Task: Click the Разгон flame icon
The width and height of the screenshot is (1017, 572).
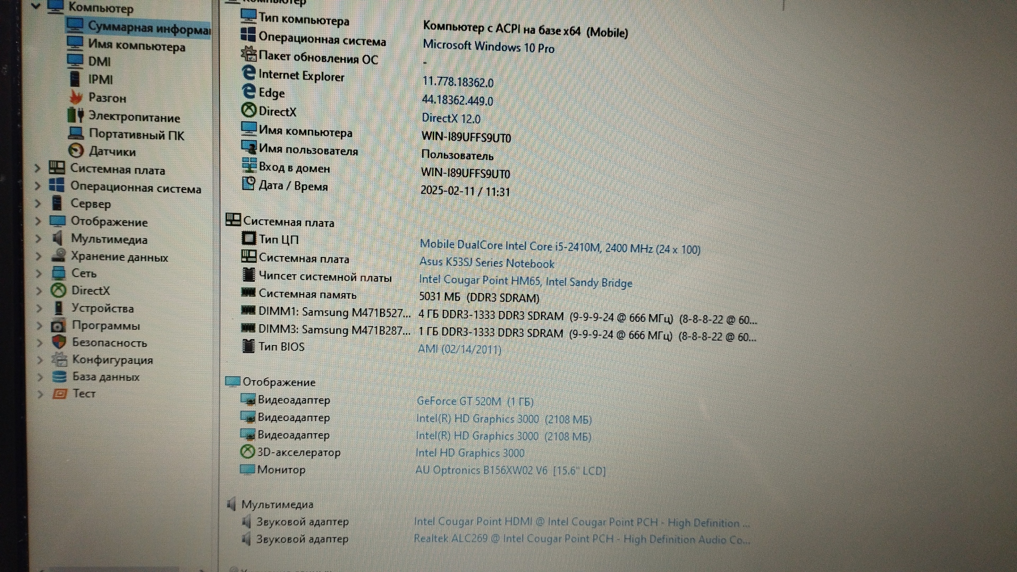Action: point(76,97)
